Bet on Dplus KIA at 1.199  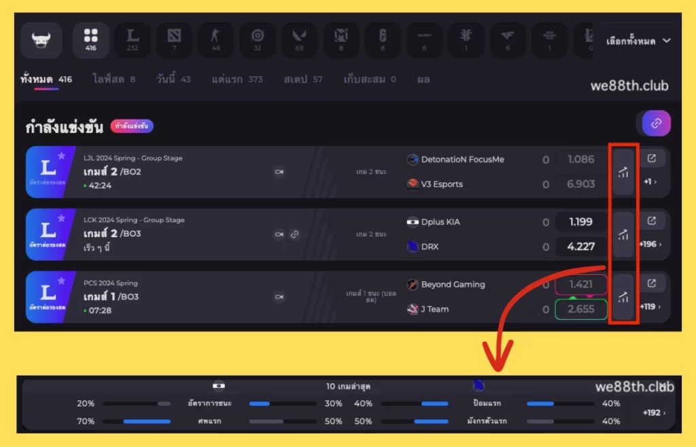581,221
